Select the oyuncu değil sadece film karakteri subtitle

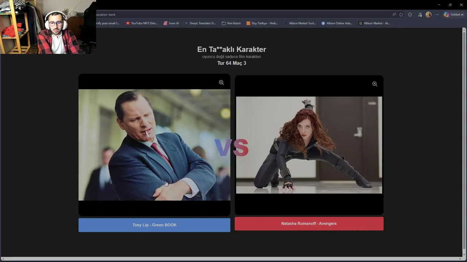click(232, 57)
